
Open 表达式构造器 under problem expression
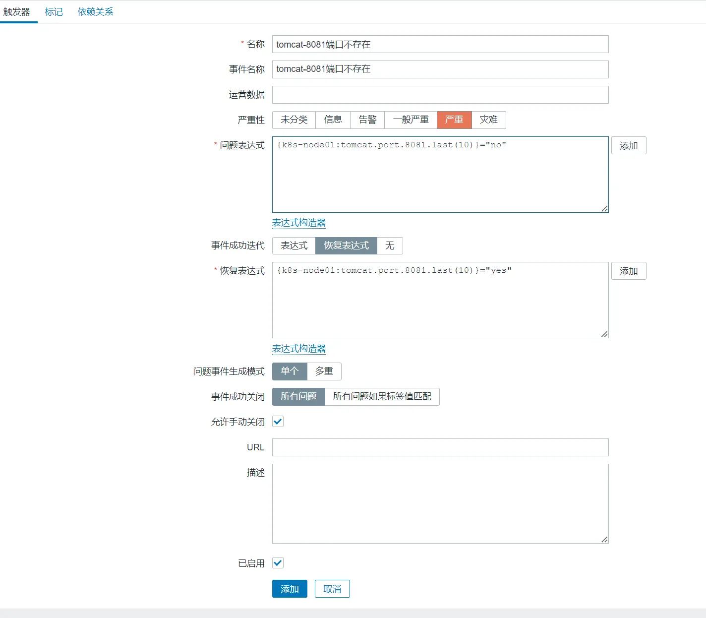click(x=298, y=223)
